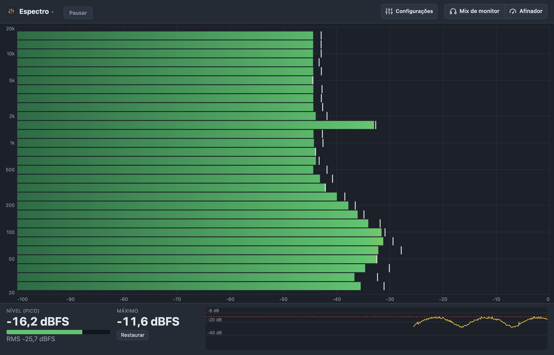Click the 1k frequency axis label
The width and height of the screenshot is (554, 355).
point(12,143)
